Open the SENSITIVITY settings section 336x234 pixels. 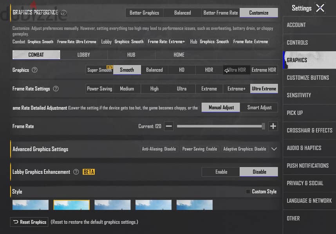[x=309, y=95]
